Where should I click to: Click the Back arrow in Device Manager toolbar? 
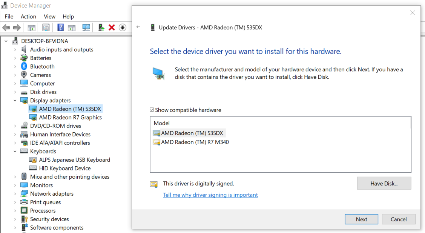[x=6, y=28]
